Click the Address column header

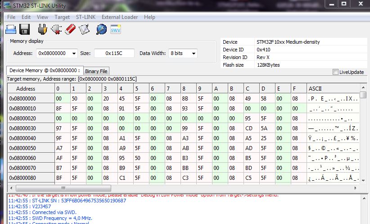pos(31,89)
